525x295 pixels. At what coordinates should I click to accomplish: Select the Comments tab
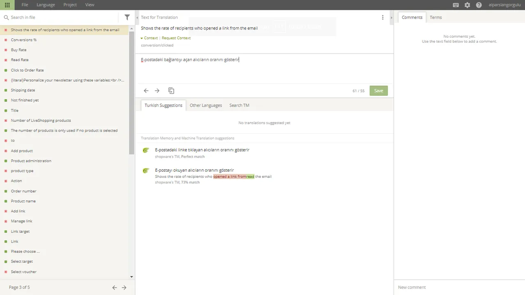[412, 17]
